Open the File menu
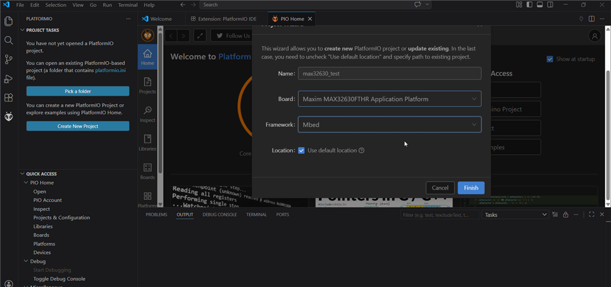This screenshot has height=287, width=611. [20, 5]
